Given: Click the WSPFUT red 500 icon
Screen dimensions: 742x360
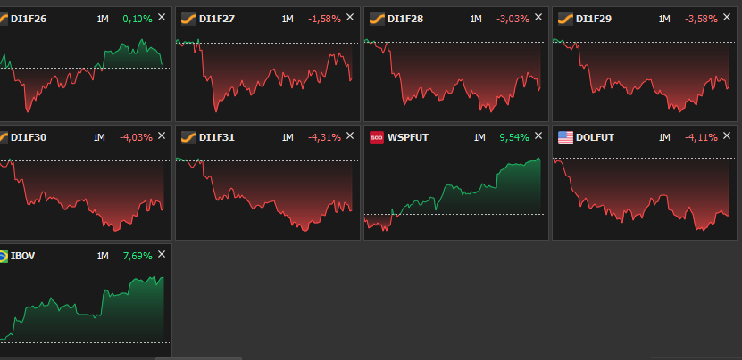Looking at the screenshot, I should [x=376, y=137].
